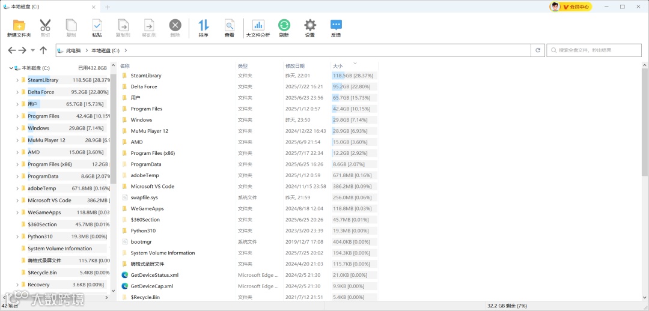Go up one level with up arrow

click(x=43, y=50)
